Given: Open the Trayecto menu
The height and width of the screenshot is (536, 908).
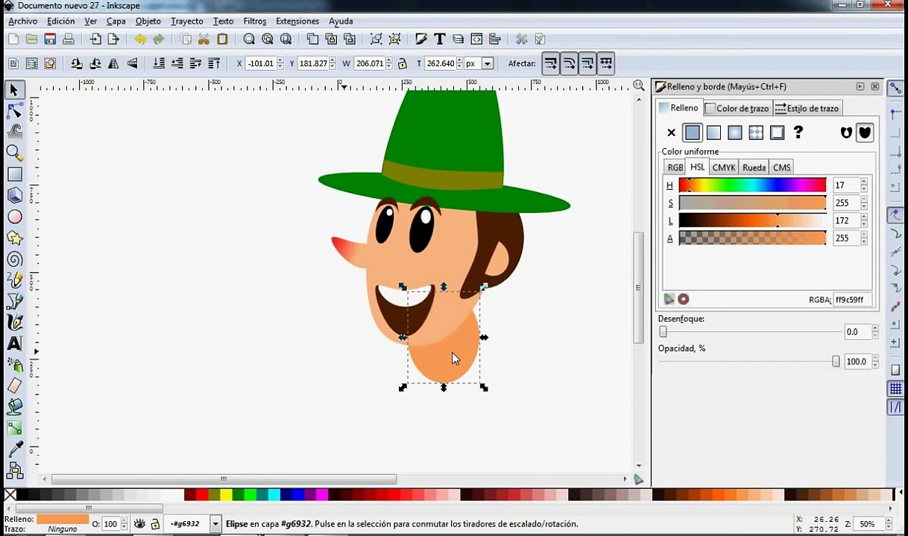Looking at the screenshot, I should (186, 22).
